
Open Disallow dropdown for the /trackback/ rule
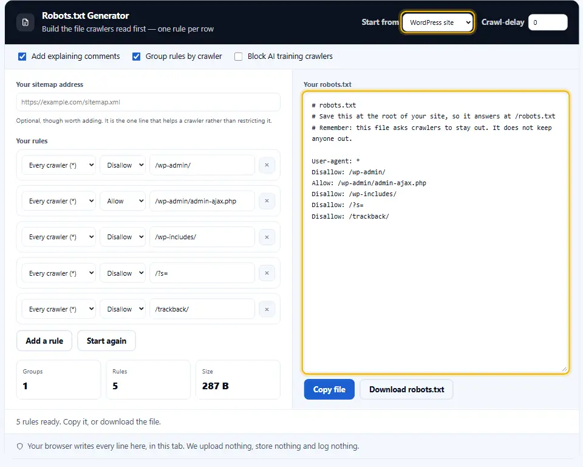pyautogui.click(x=122, y=309)
